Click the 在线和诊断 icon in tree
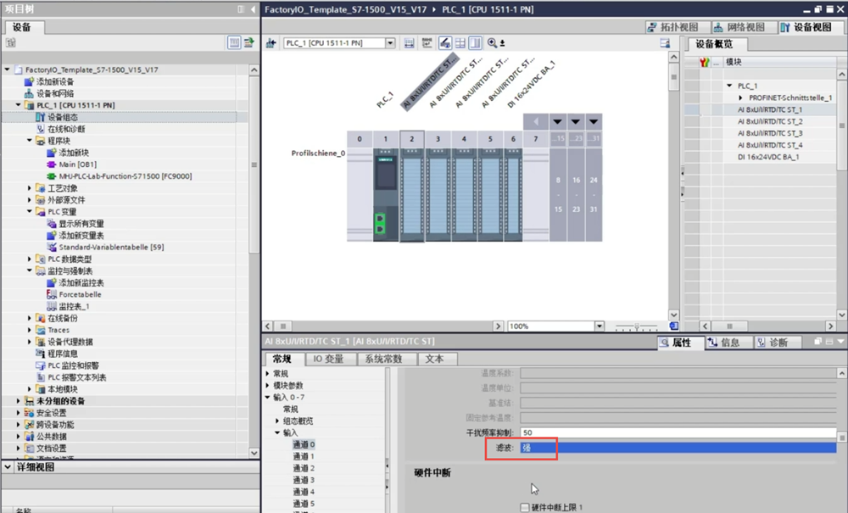848x513 pixels. click(x=40, y=129)
